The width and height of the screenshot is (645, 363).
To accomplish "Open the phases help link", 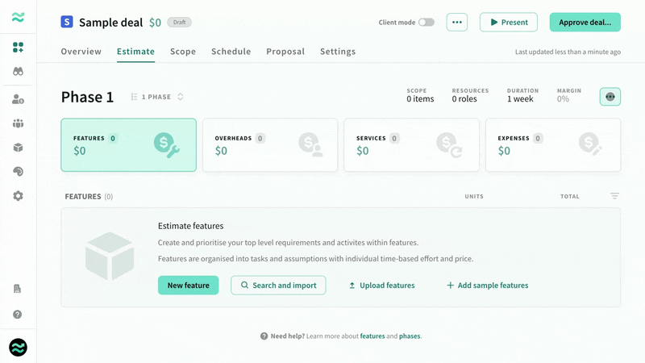I will 409,336.
